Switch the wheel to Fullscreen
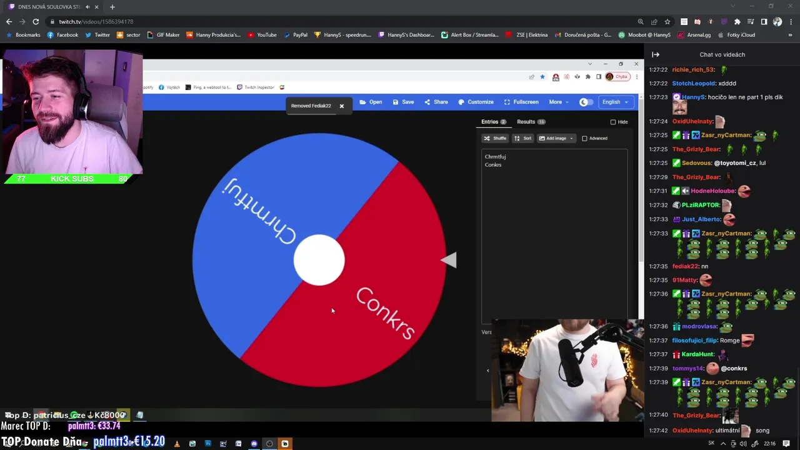The image size is (800, 450). 521,102
